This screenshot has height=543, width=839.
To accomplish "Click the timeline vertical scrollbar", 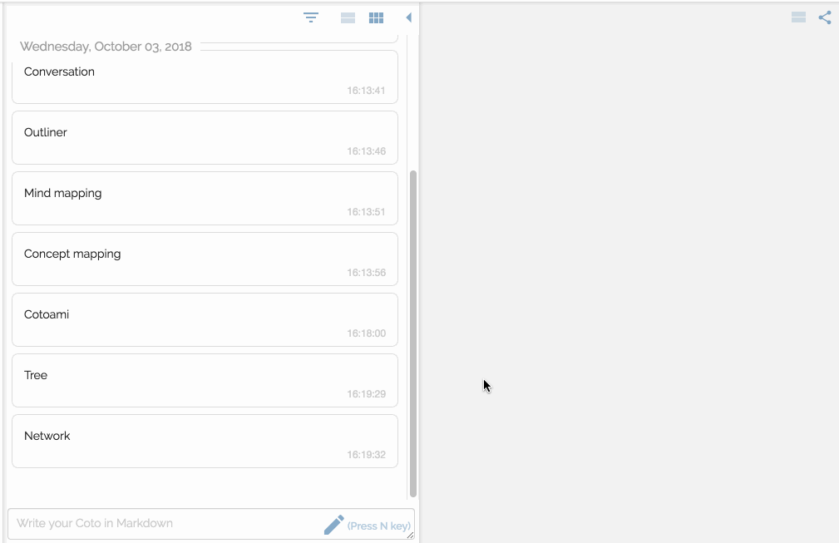I will (x=413, y=333).
